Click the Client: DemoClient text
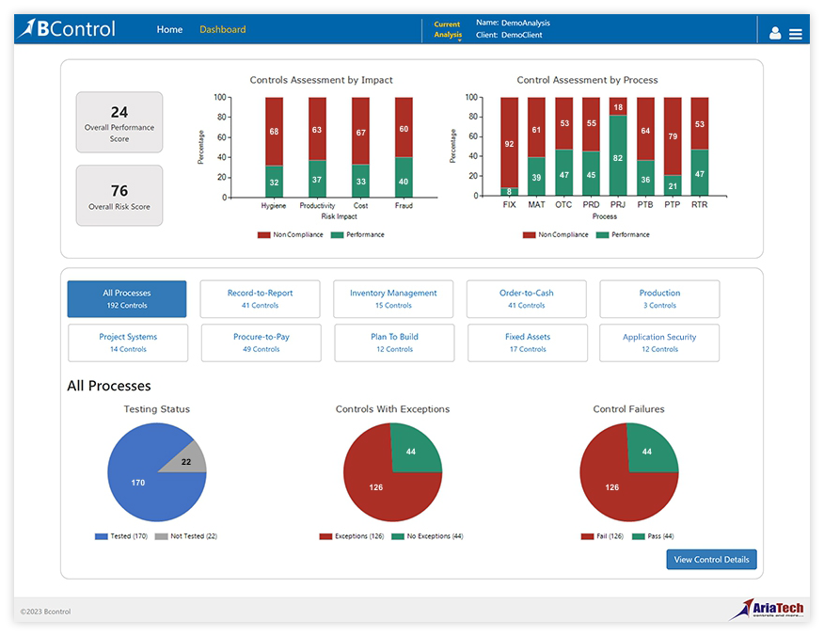The image size is (824, 636). pyautogui.click(x=509, y=35)
